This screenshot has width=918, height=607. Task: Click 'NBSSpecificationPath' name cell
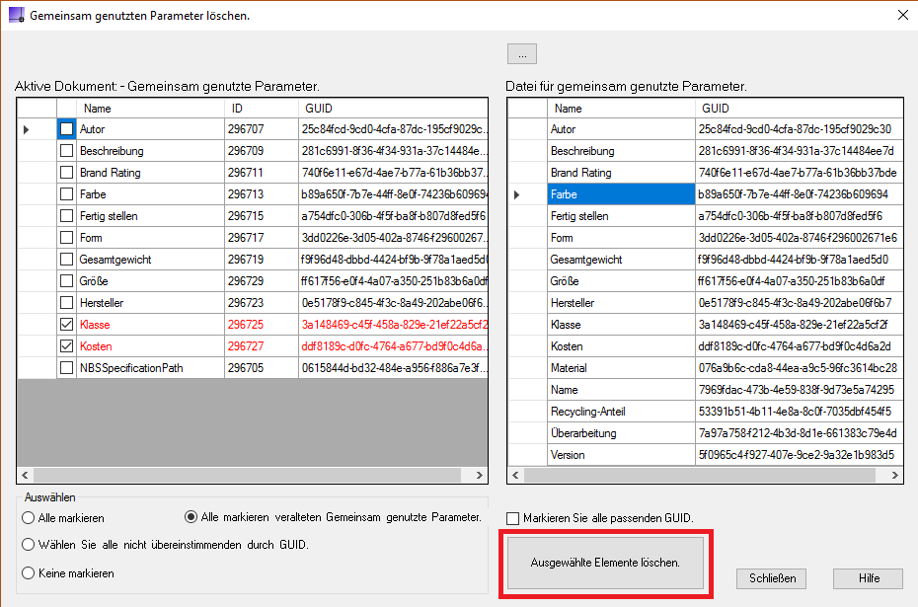(150, 367)
